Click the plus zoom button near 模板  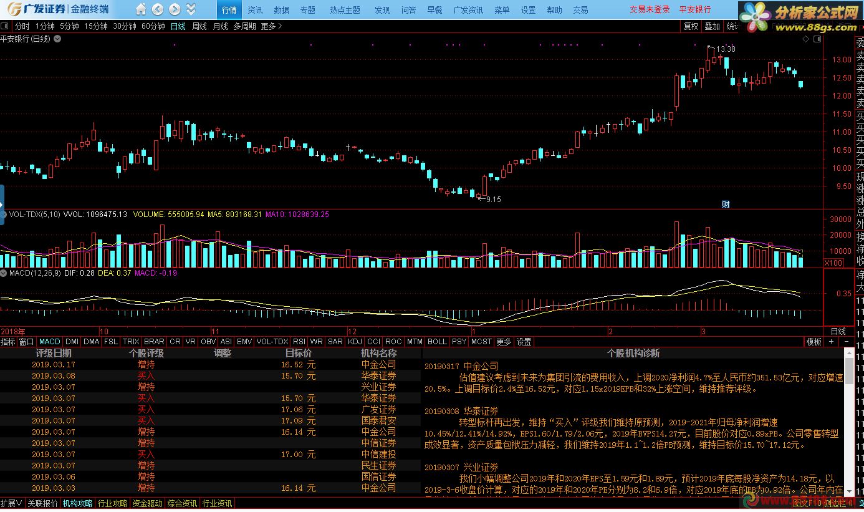[x=831, y=342]
